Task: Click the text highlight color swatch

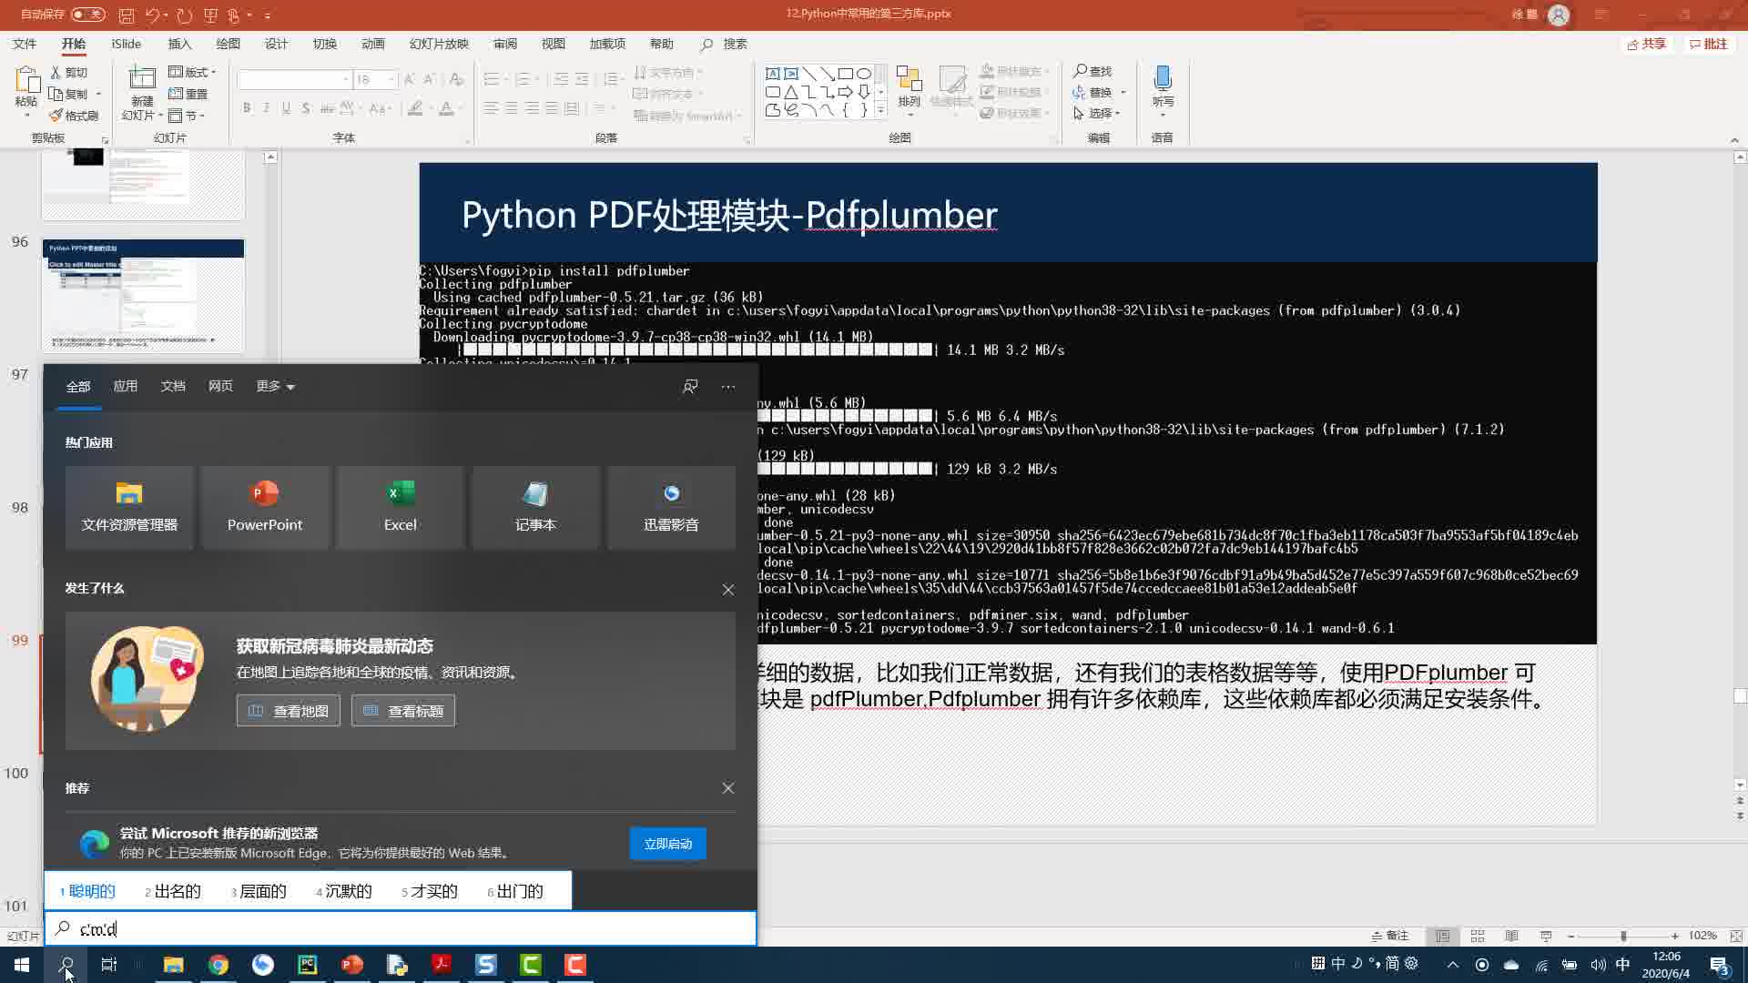Action: pos(415,108)
